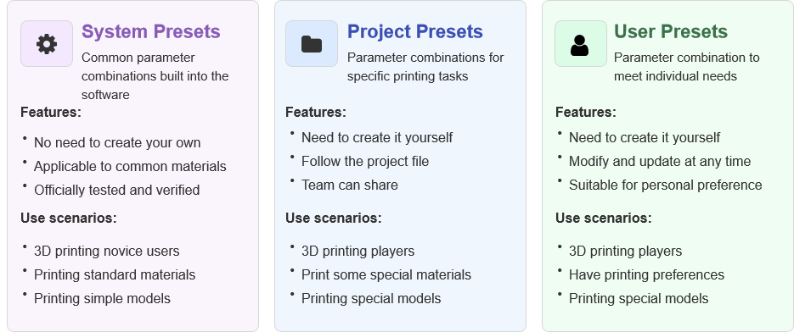The image size is (794, 332).
Task: Click 'Follow the project file' bullet
Action: (365, 161)
